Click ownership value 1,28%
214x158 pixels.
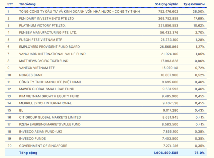pyautogui.click(x=200, y=40)
